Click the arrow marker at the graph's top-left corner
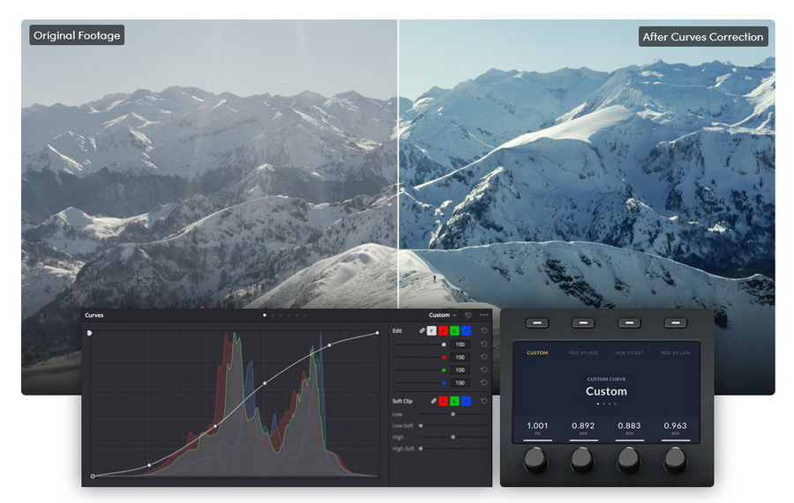 90,333
